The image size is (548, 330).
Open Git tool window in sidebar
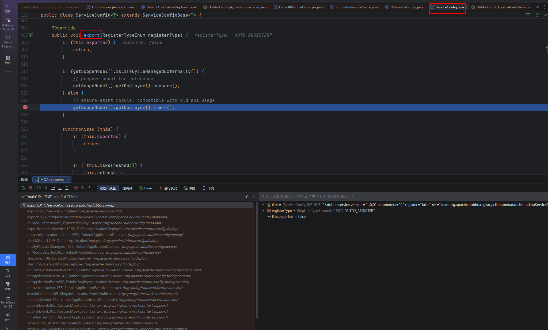click(x=8, y=273)
